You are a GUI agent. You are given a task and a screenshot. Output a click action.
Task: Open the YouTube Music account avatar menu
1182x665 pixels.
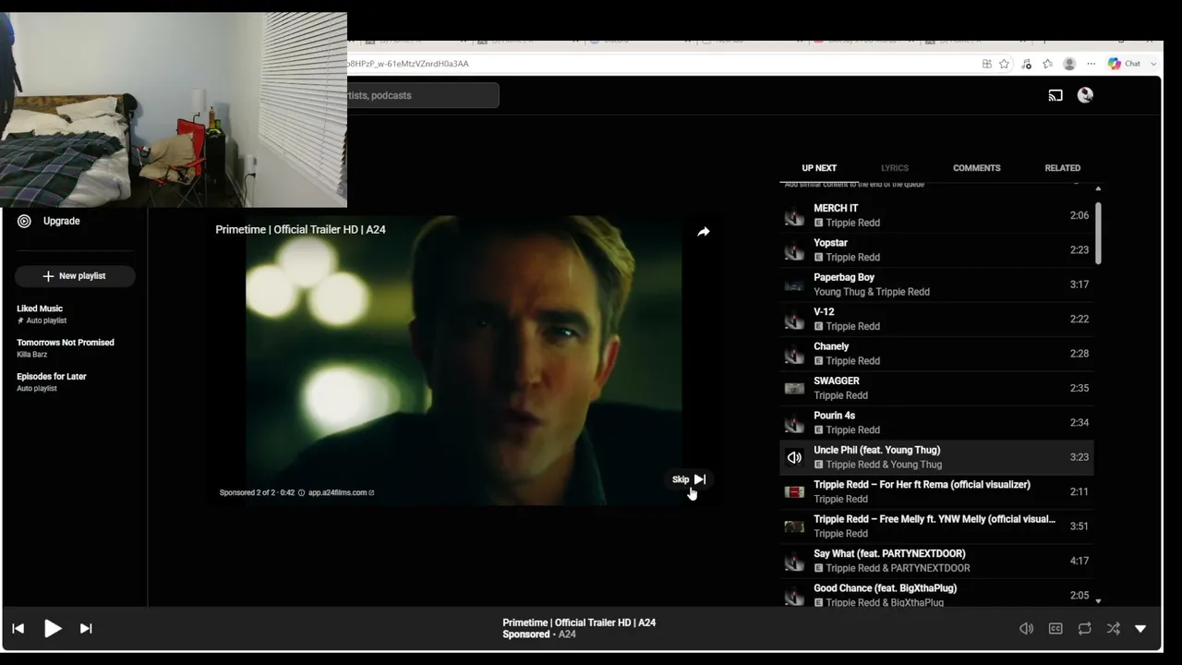(x=1085, y=95)
